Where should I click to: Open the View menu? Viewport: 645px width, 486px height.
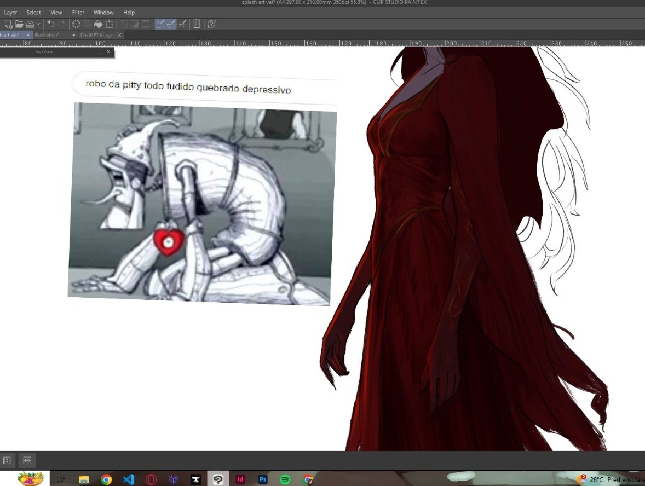(x=56, y=13)
